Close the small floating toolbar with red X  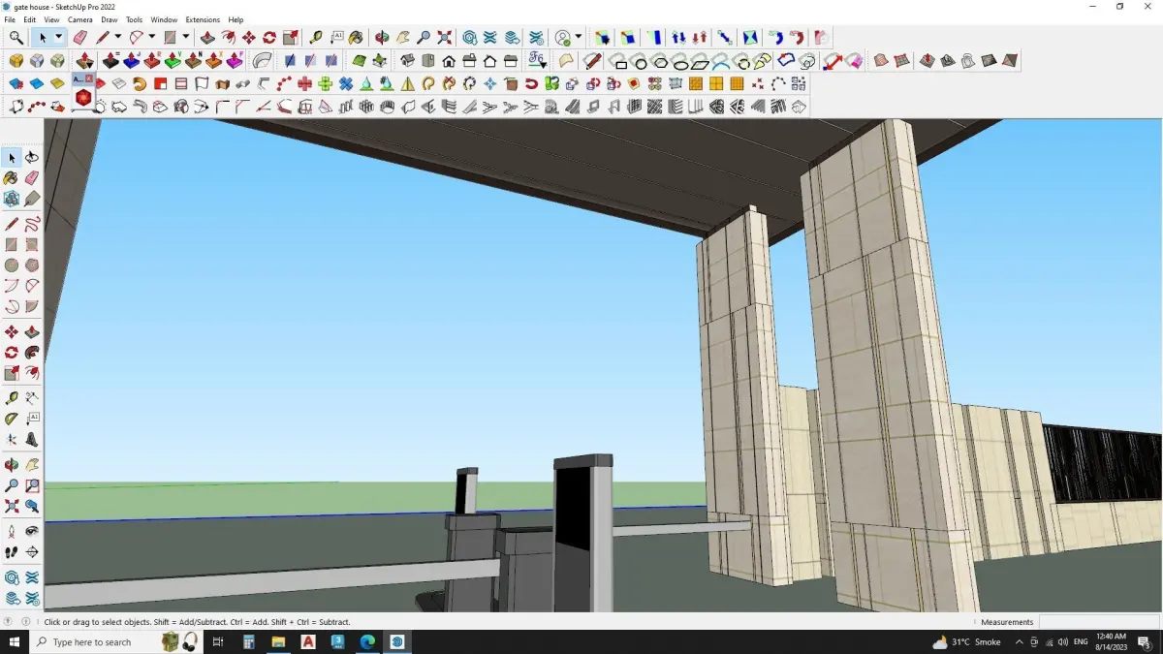click(89, 78)
